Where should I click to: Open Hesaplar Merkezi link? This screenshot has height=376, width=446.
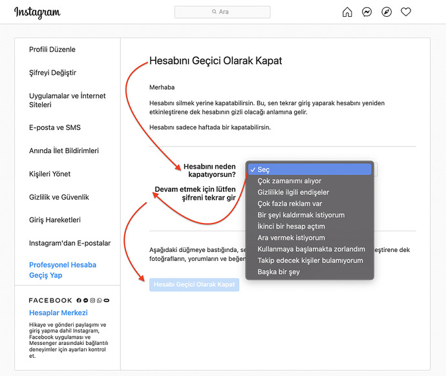pyautogui.click(x=58, y=313)
